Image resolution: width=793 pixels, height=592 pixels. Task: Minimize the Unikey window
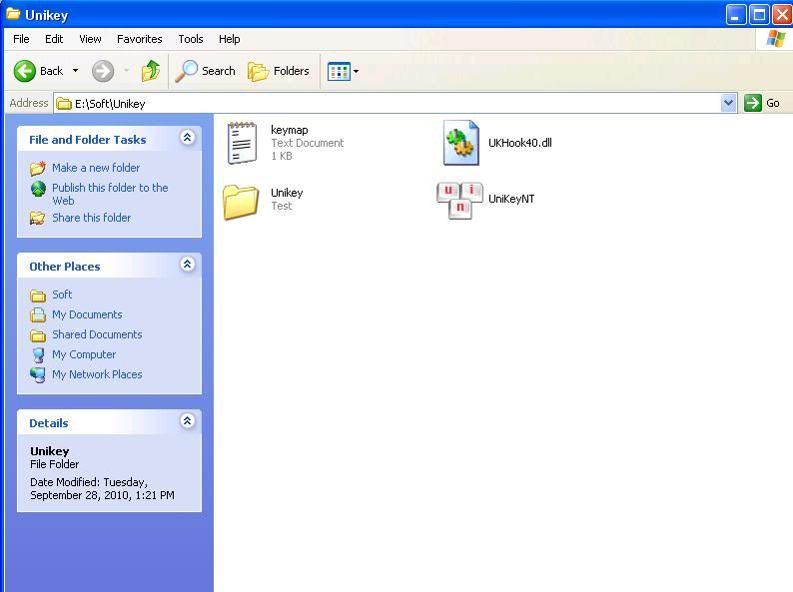click(736, 15)
